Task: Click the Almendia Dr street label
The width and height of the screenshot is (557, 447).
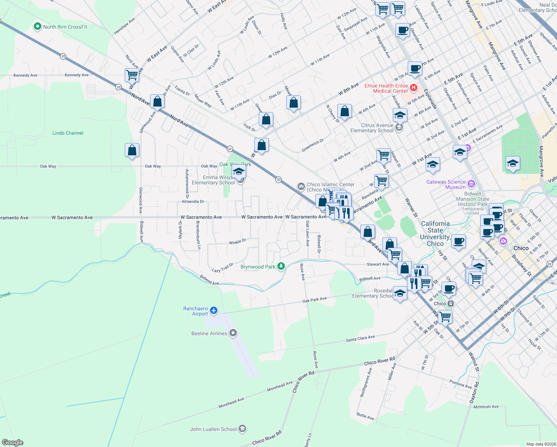Action: (x=193, y=202)
